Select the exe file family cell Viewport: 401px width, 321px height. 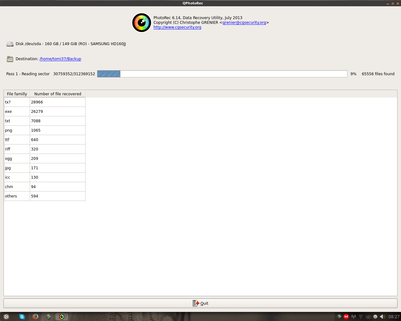point(17,112)
